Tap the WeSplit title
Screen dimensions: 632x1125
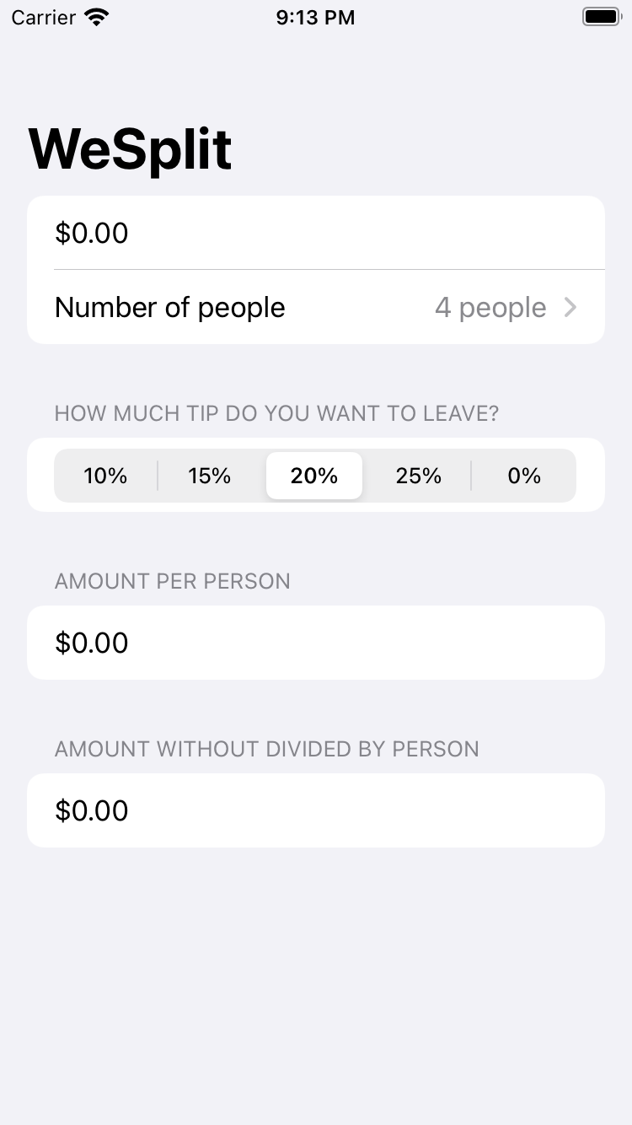131,150
